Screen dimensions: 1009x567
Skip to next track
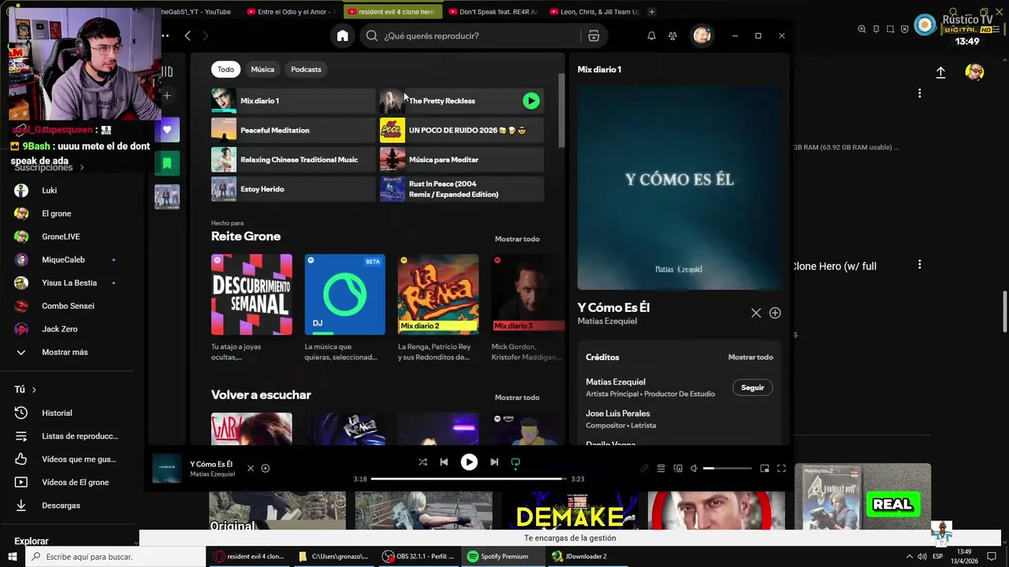point(494,462)
